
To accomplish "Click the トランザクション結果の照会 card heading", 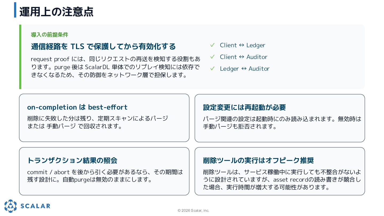I will [72, 161].
